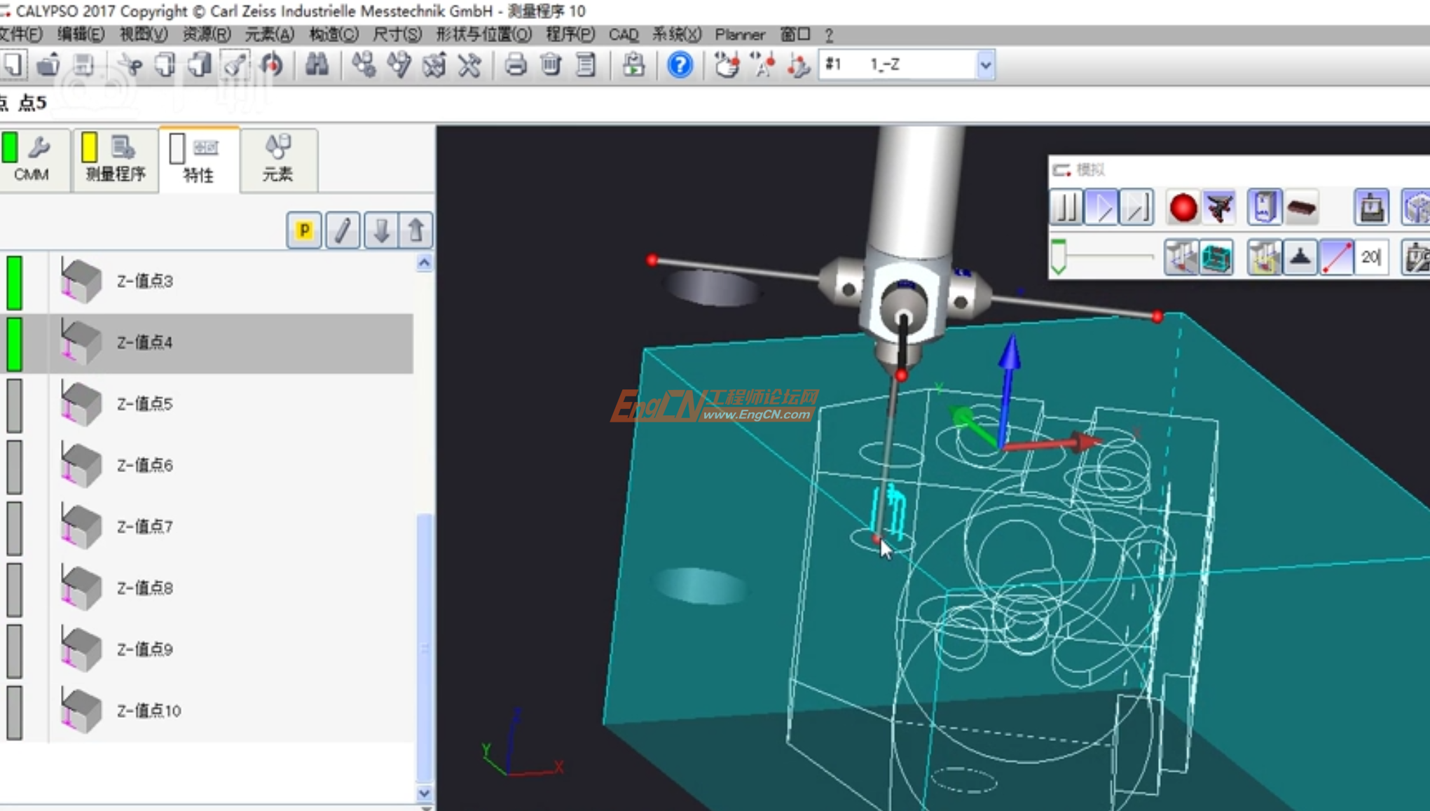Click the pencil edit icon above list
Viewport: 1430px width, 811px height.
[342, 230]
